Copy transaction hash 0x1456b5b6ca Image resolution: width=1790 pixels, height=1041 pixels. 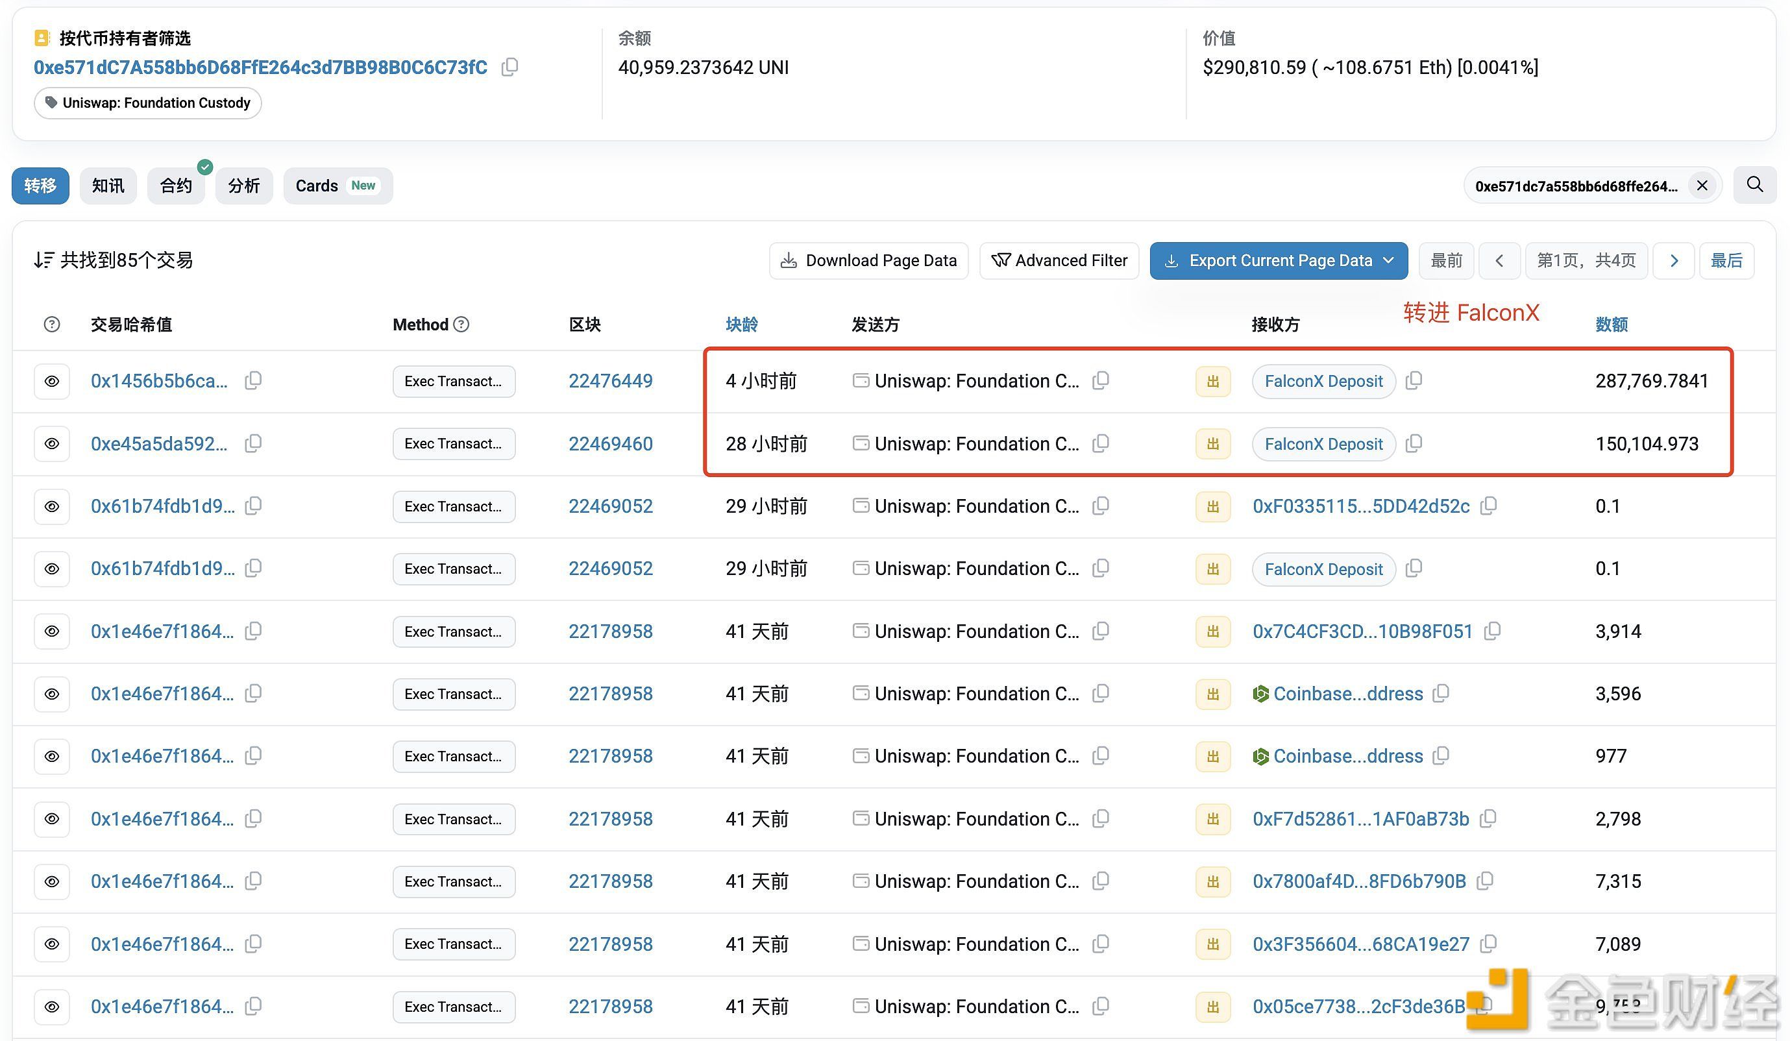point(253,380)
